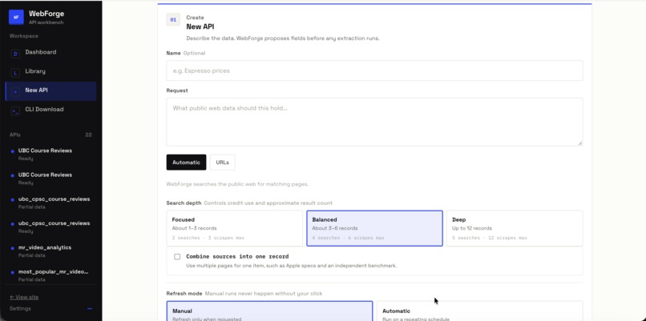Choose Focused search depth
The height and width of the screenshot is (321, 646).
point(234,228)
